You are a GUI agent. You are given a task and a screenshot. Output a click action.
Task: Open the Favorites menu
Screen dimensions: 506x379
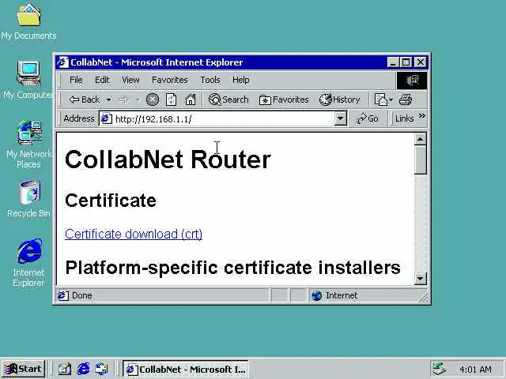(170, 80)
